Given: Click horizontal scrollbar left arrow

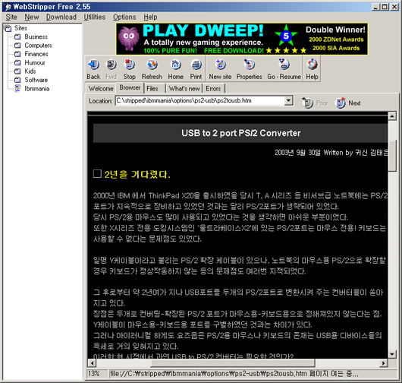Looking at the screenshot, I should tap(92, 363).
